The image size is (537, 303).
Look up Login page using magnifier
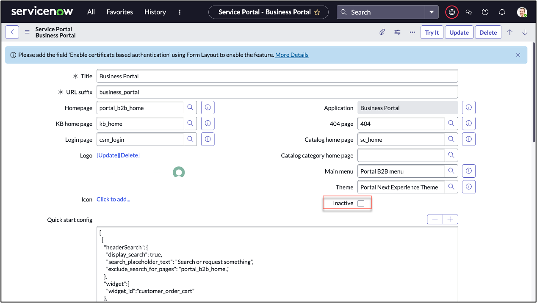190,139
